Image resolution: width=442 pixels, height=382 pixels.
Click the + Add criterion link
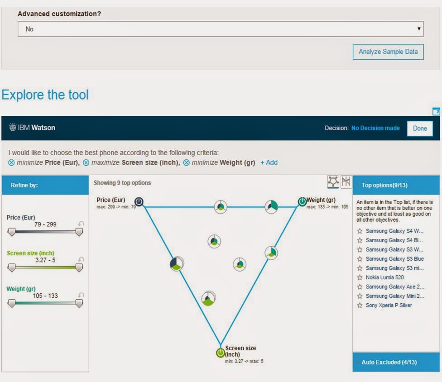pyautogui.click(x=269, y=162)
